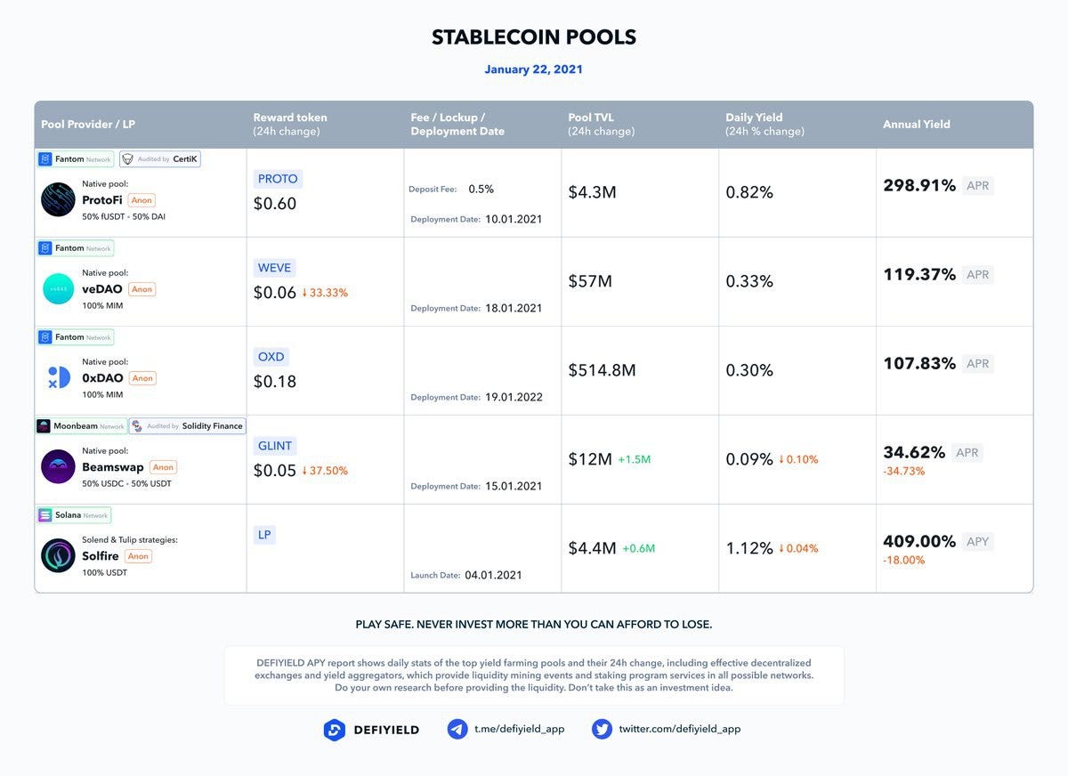Click the STABLECOIN POOLS title
Viewport: 1068px width, 776px height.
coord(534,37)
